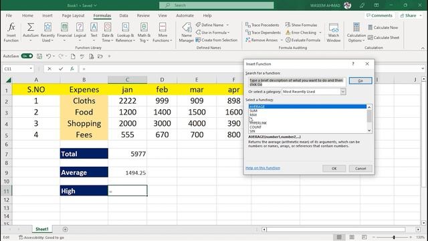Viewport: 428px width, 241px height.
Task: Expand Use in Formula dropdown
Action: point(229,33)
